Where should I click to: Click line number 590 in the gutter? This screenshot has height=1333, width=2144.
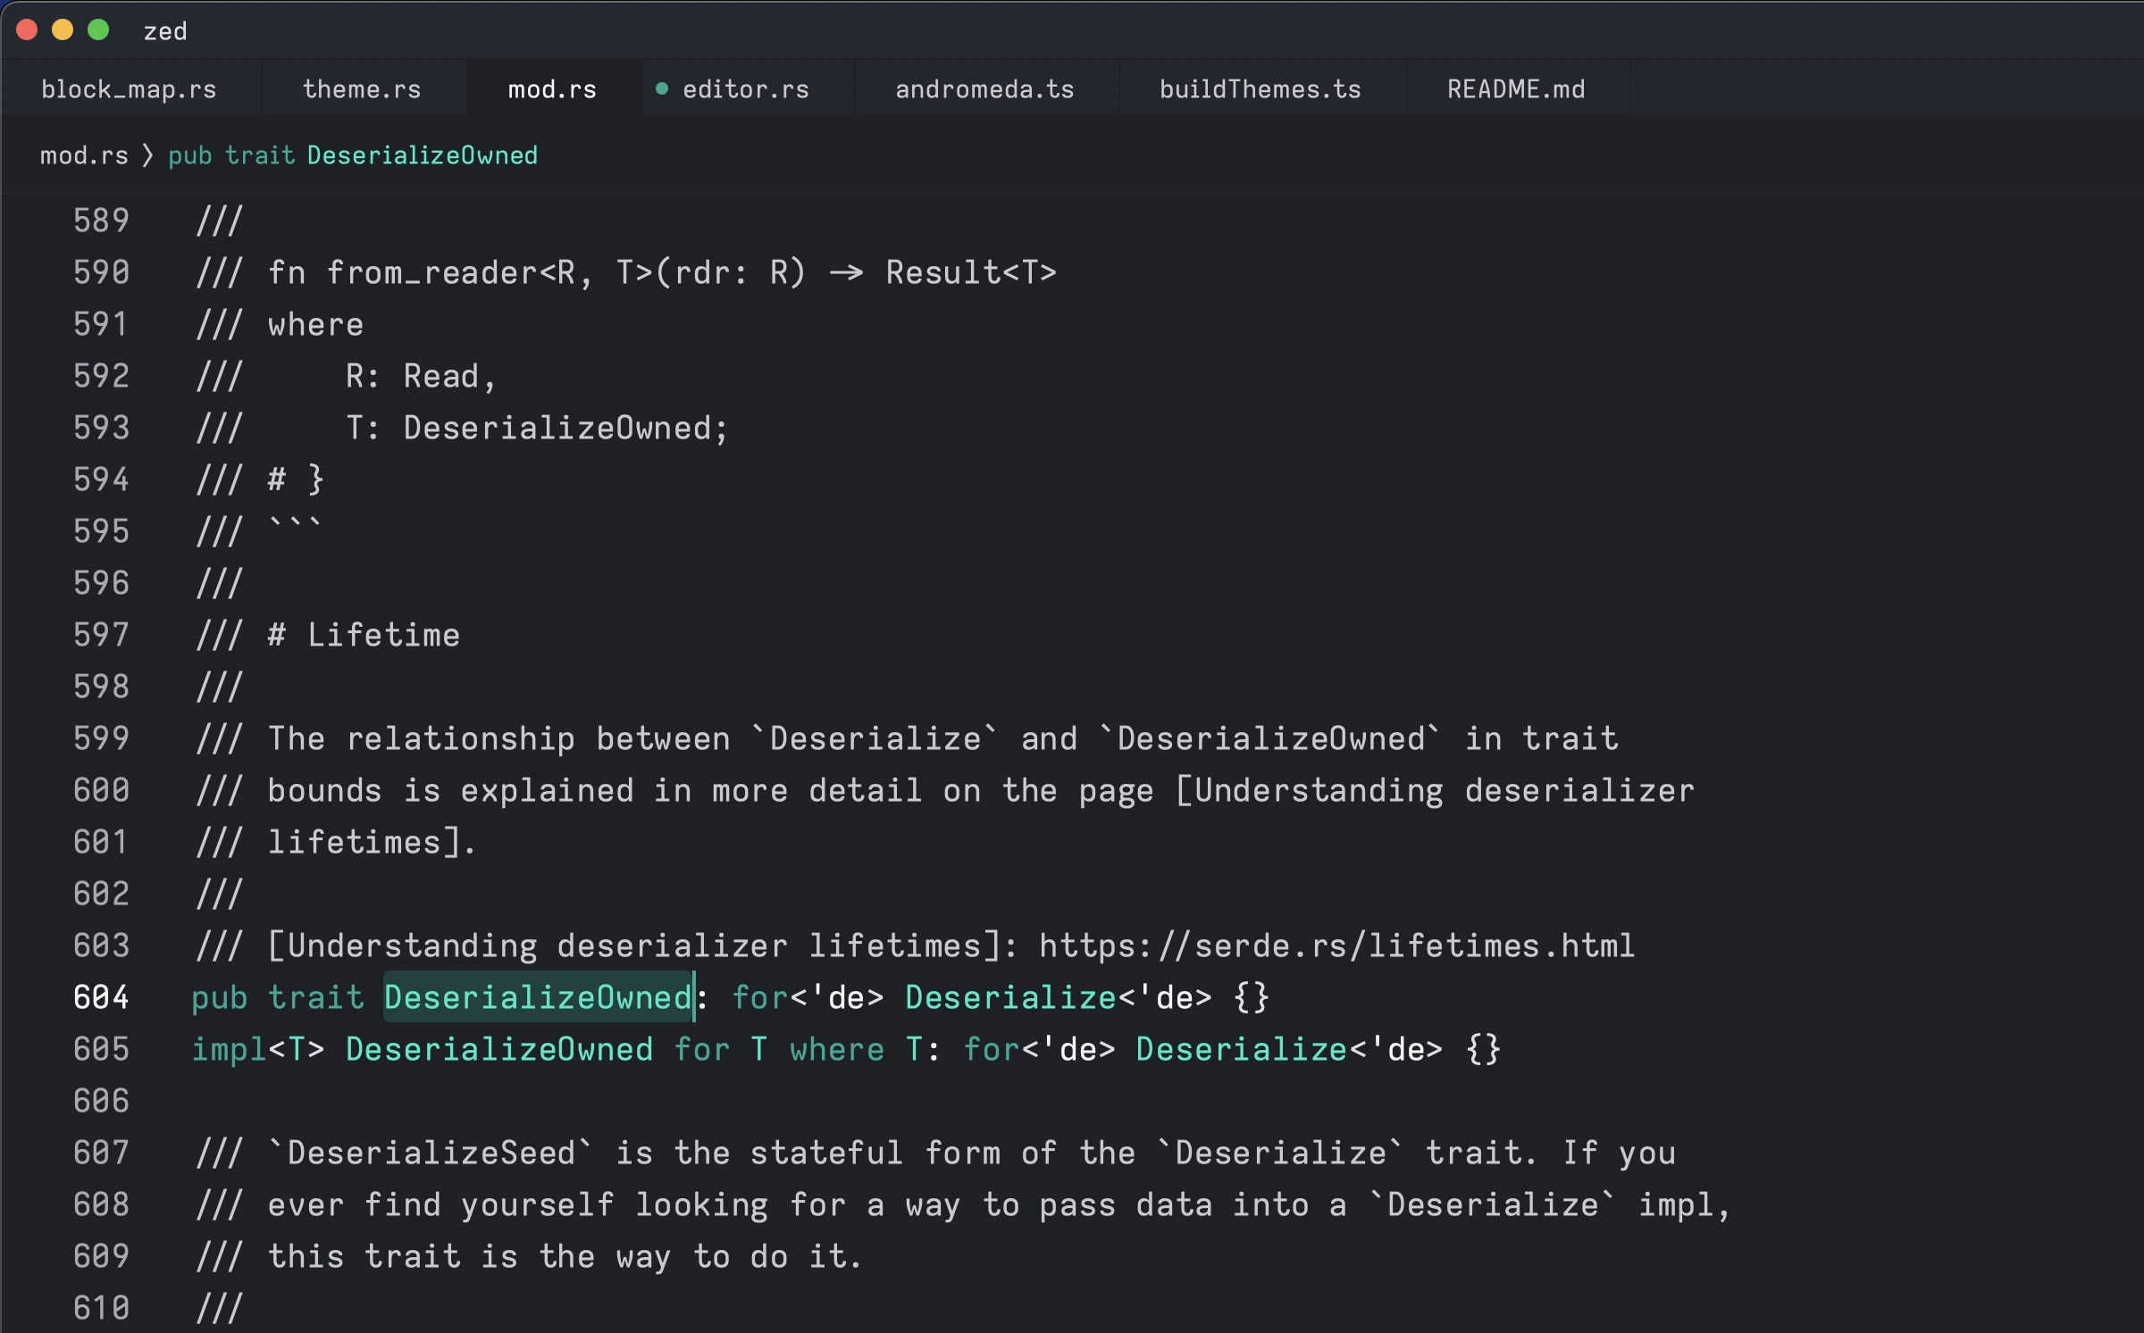point(101,271)
